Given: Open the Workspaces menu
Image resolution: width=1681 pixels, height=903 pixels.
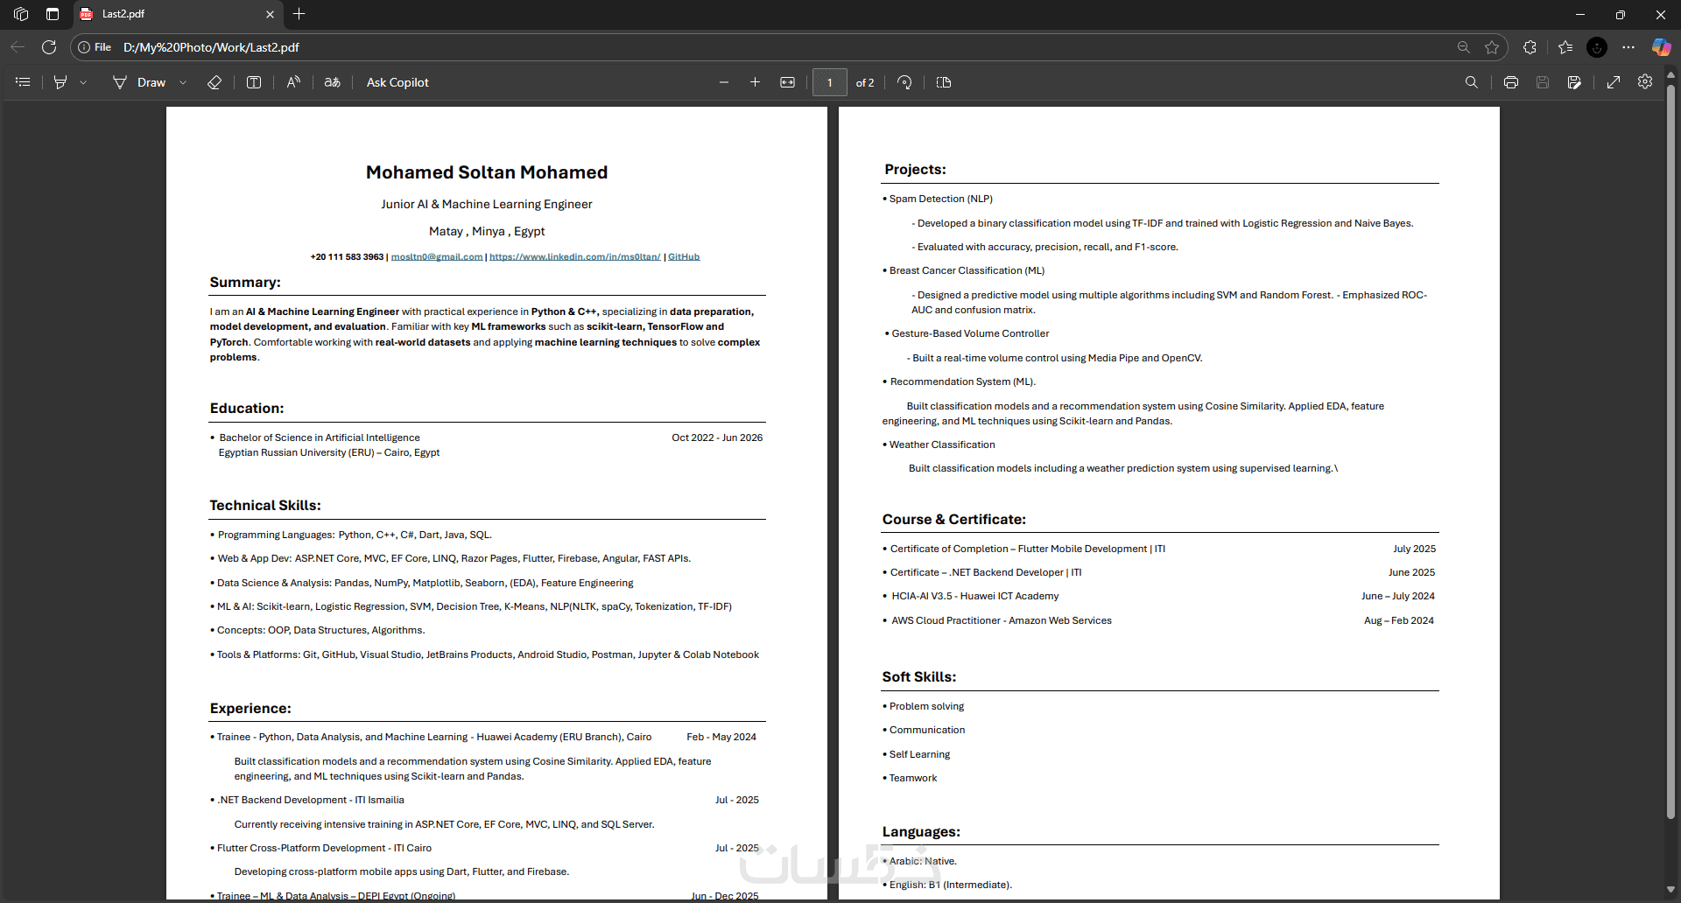Looking at the screenshot, I should (x=21, y=14).
